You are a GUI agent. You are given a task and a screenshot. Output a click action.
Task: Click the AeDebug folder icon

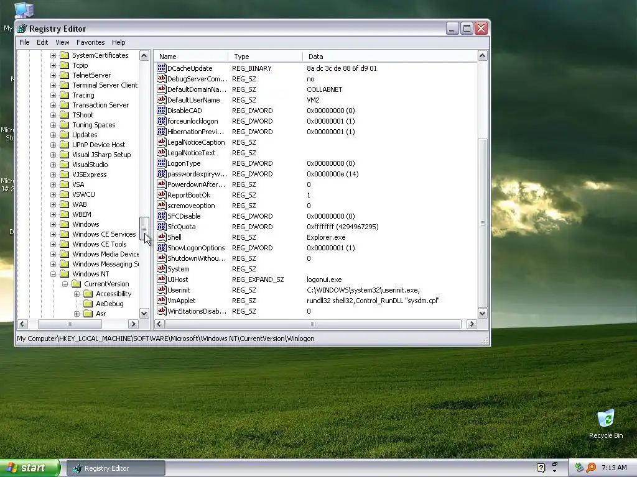point(88,304)
